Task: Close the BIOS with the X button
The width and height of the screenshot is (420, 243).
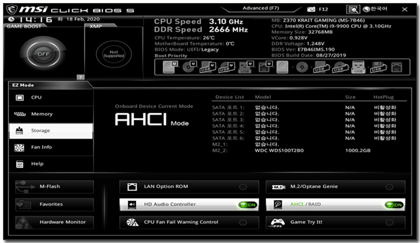Action: click(x=404, y=10)
